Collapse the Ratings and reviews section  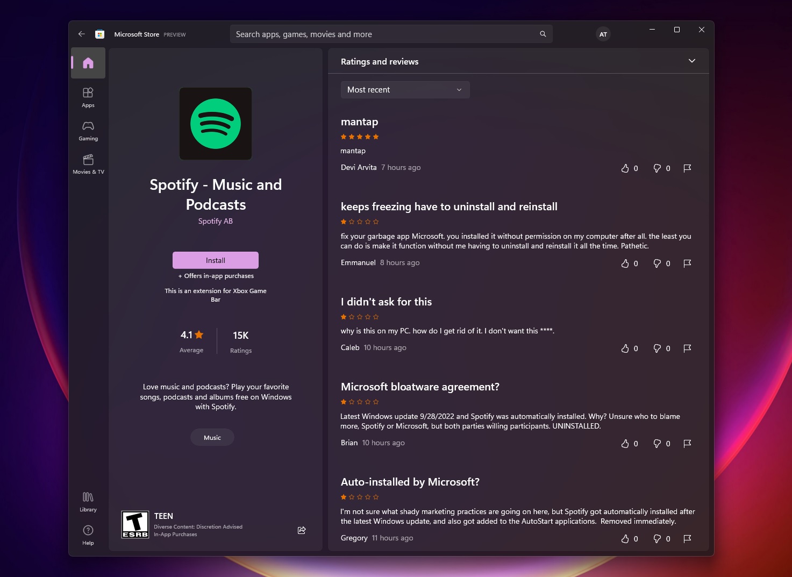tap(692, 61)
